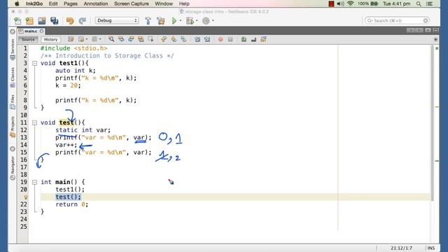Click the magnifier Find Selection icon in editor toolbar
Screen dimensions: 448x252
(111, 39)
